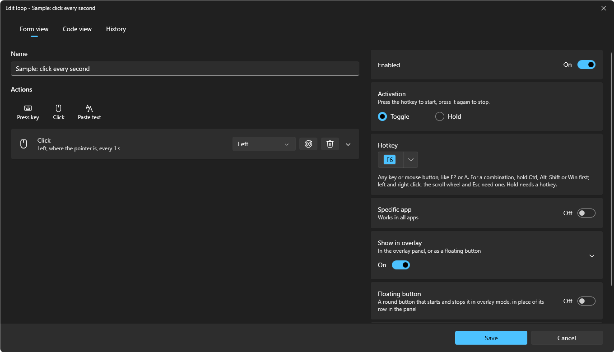The width and height of the screenshot is (614, 352).
Task: Open the History tab
Action: coord(116,29)
